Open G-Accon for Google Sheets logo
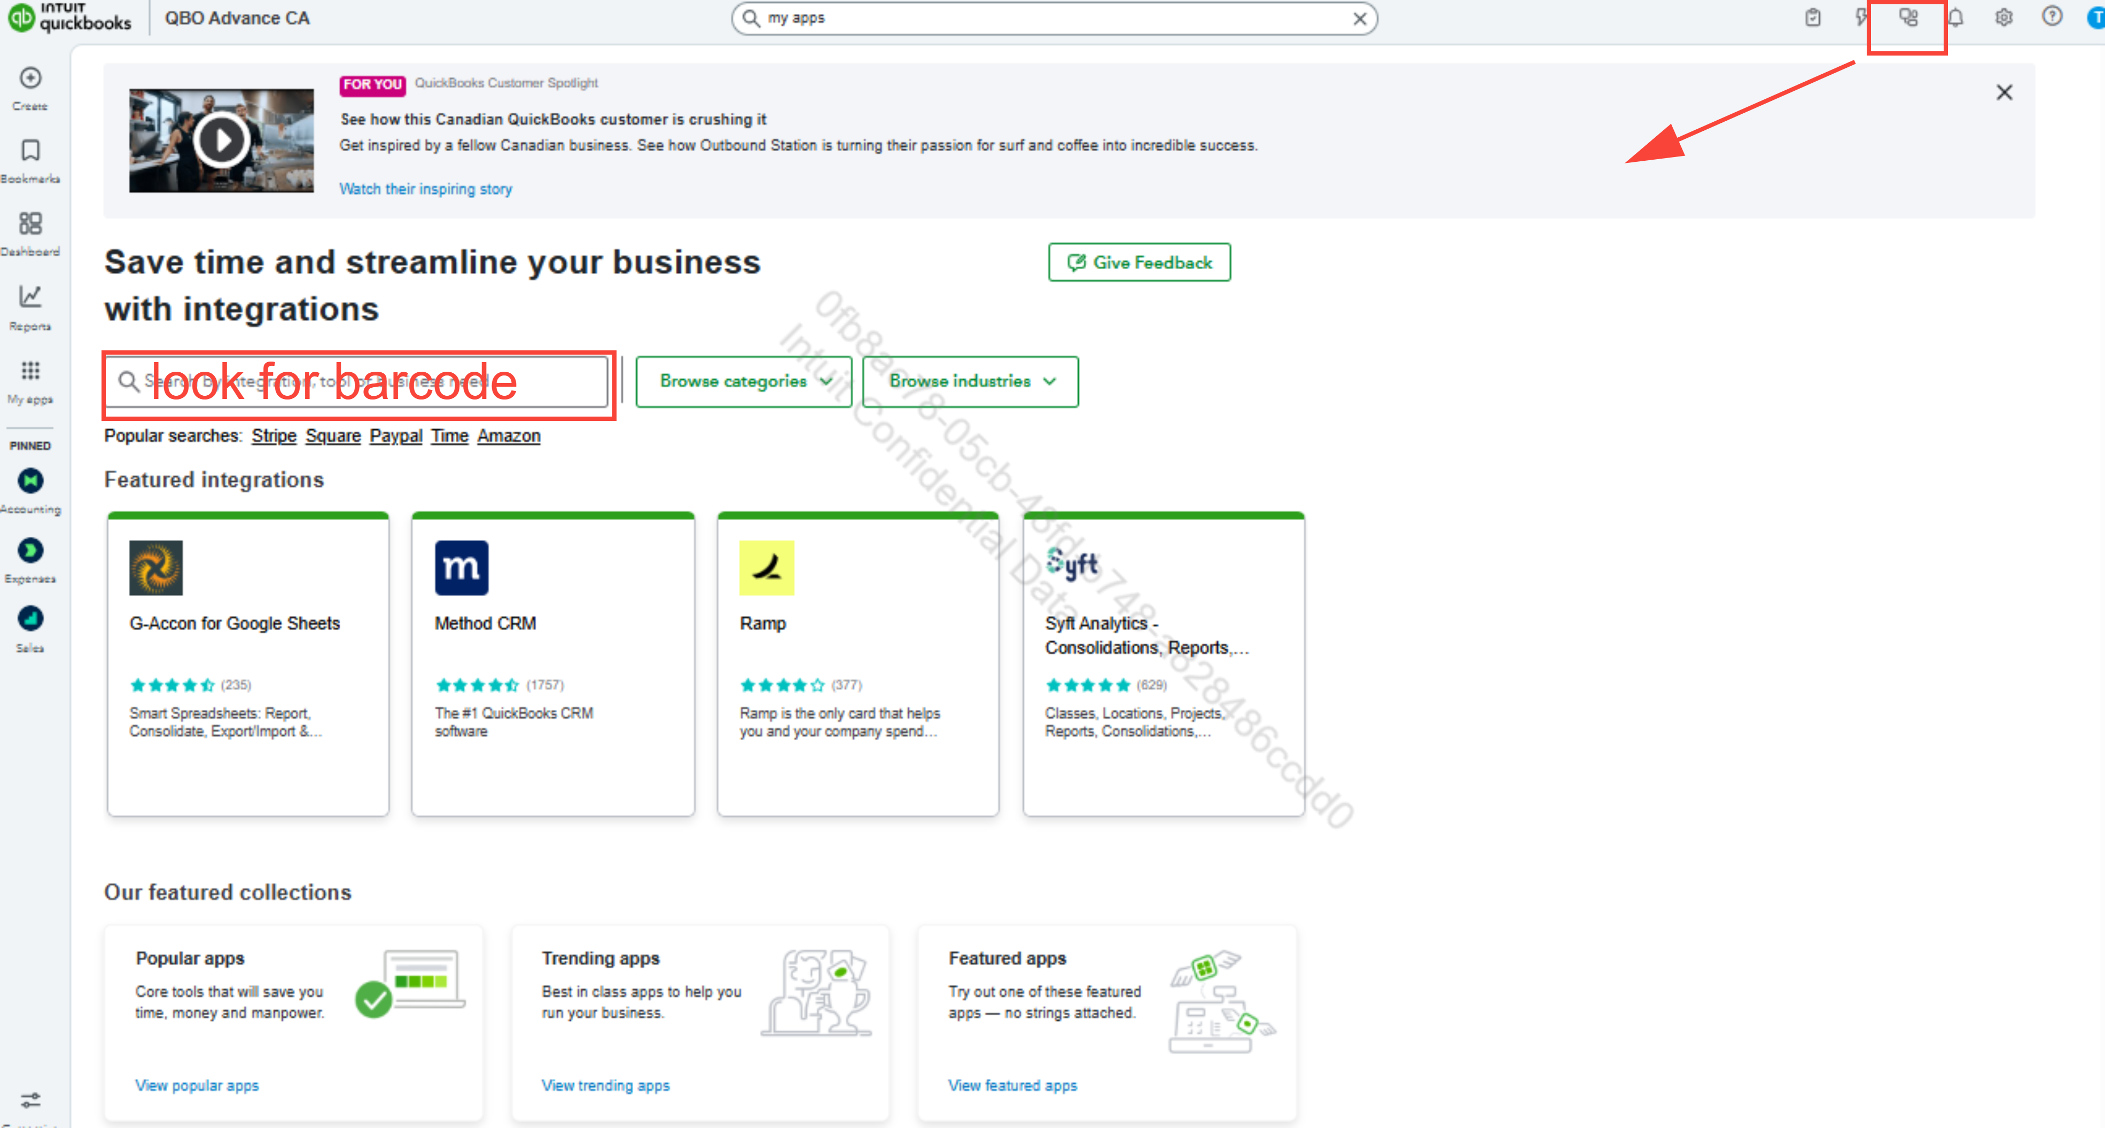The height and width of the screenshot is (1128, 2105). (x=156, y=568)
